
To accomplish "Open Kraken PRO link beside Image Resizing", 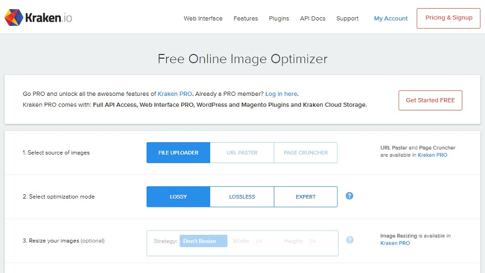I will (x=395, y=243).
